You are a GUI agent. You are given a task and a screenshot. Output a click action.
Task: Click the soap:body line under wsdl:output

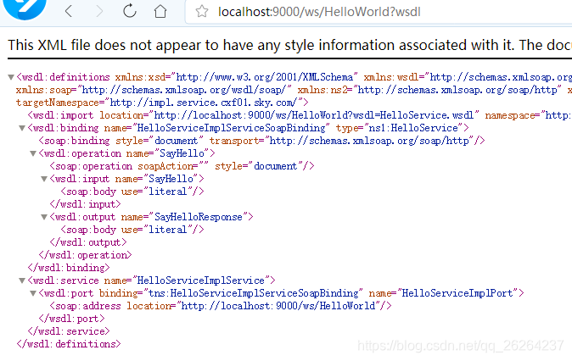pyautogui.click(x=132, y=230)
